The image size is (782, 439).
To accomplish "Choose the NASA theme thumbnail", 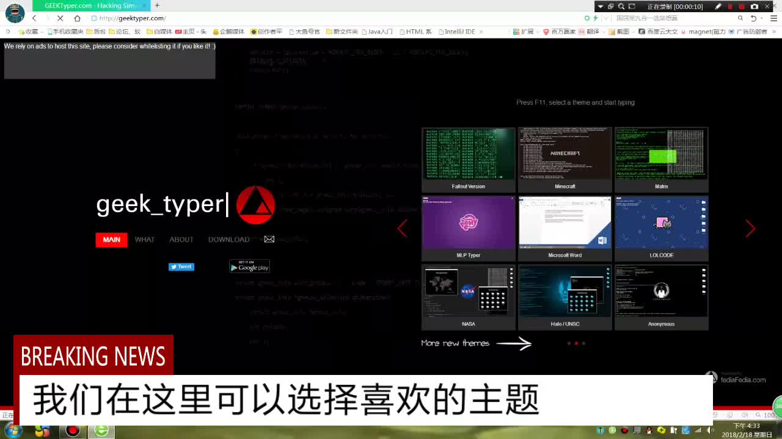I will [x=469, y=298].
